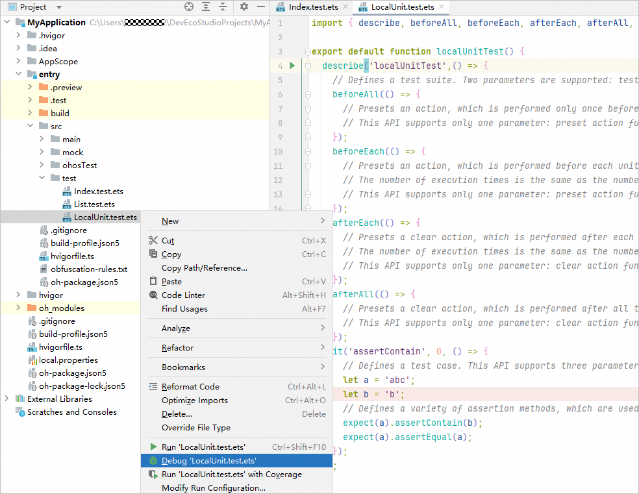
Task: Expand the oh_modules folder
Action: pyautogui.click(x=19, y=308)
